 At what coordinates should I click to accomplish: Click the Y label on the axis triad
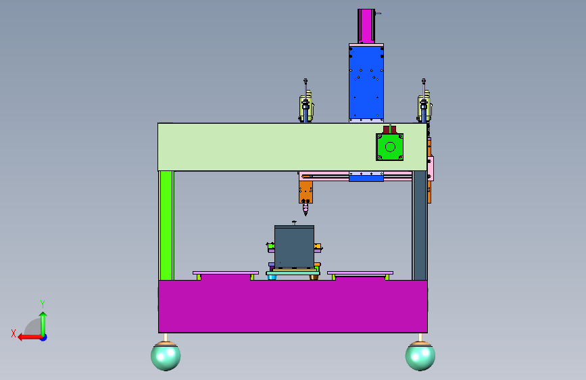point(43,304)
